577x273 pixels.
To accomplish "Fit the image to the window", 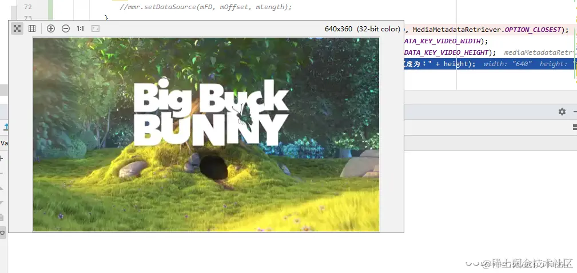I will 95,28.
